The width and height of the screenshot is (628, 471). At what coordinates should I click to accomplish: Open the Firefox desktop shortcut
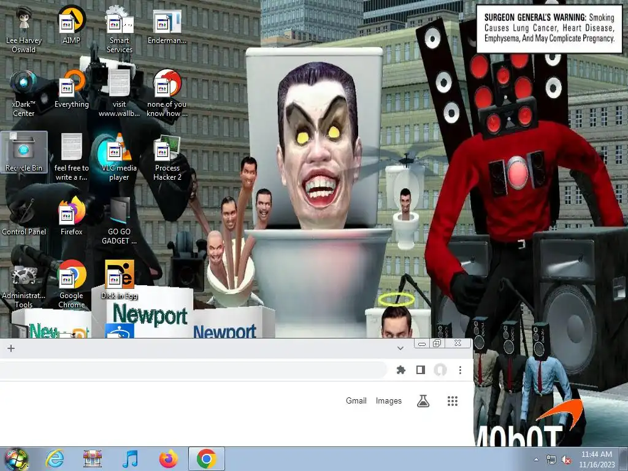(72, 216)
